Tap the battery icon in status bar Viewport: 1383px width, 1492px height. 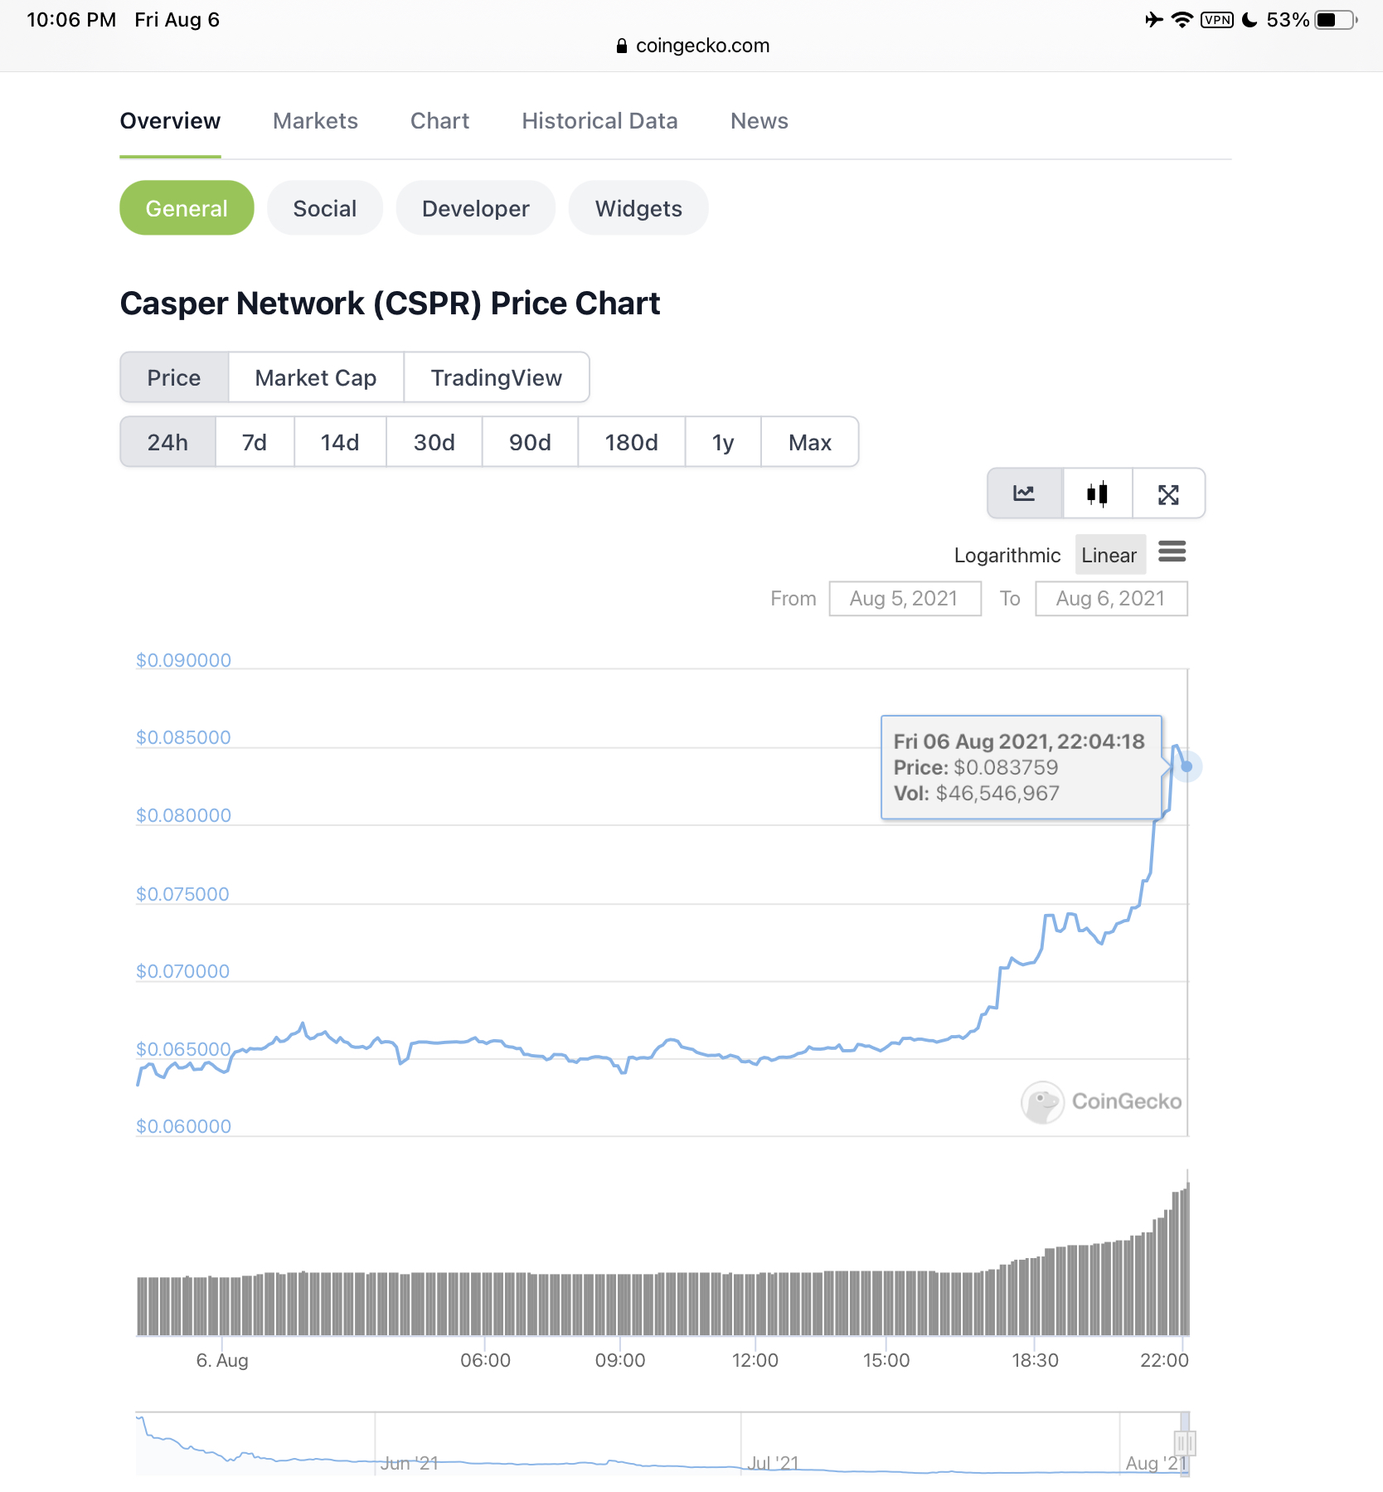(1334, 20)
